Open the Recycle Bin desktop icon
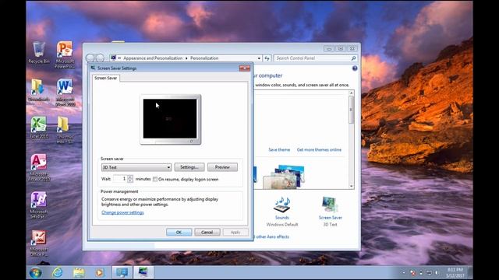The image size is (499, 280). point(39,53)
